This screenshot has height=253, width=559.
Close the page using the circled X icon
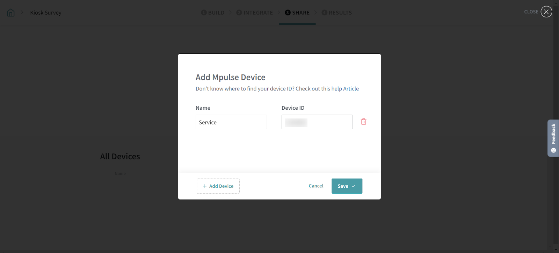click(x=546, y=12)
